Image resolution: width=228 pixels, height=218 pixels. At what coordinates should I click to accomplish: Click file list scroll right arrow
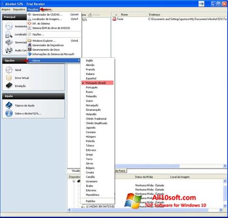tap(225, 166)
